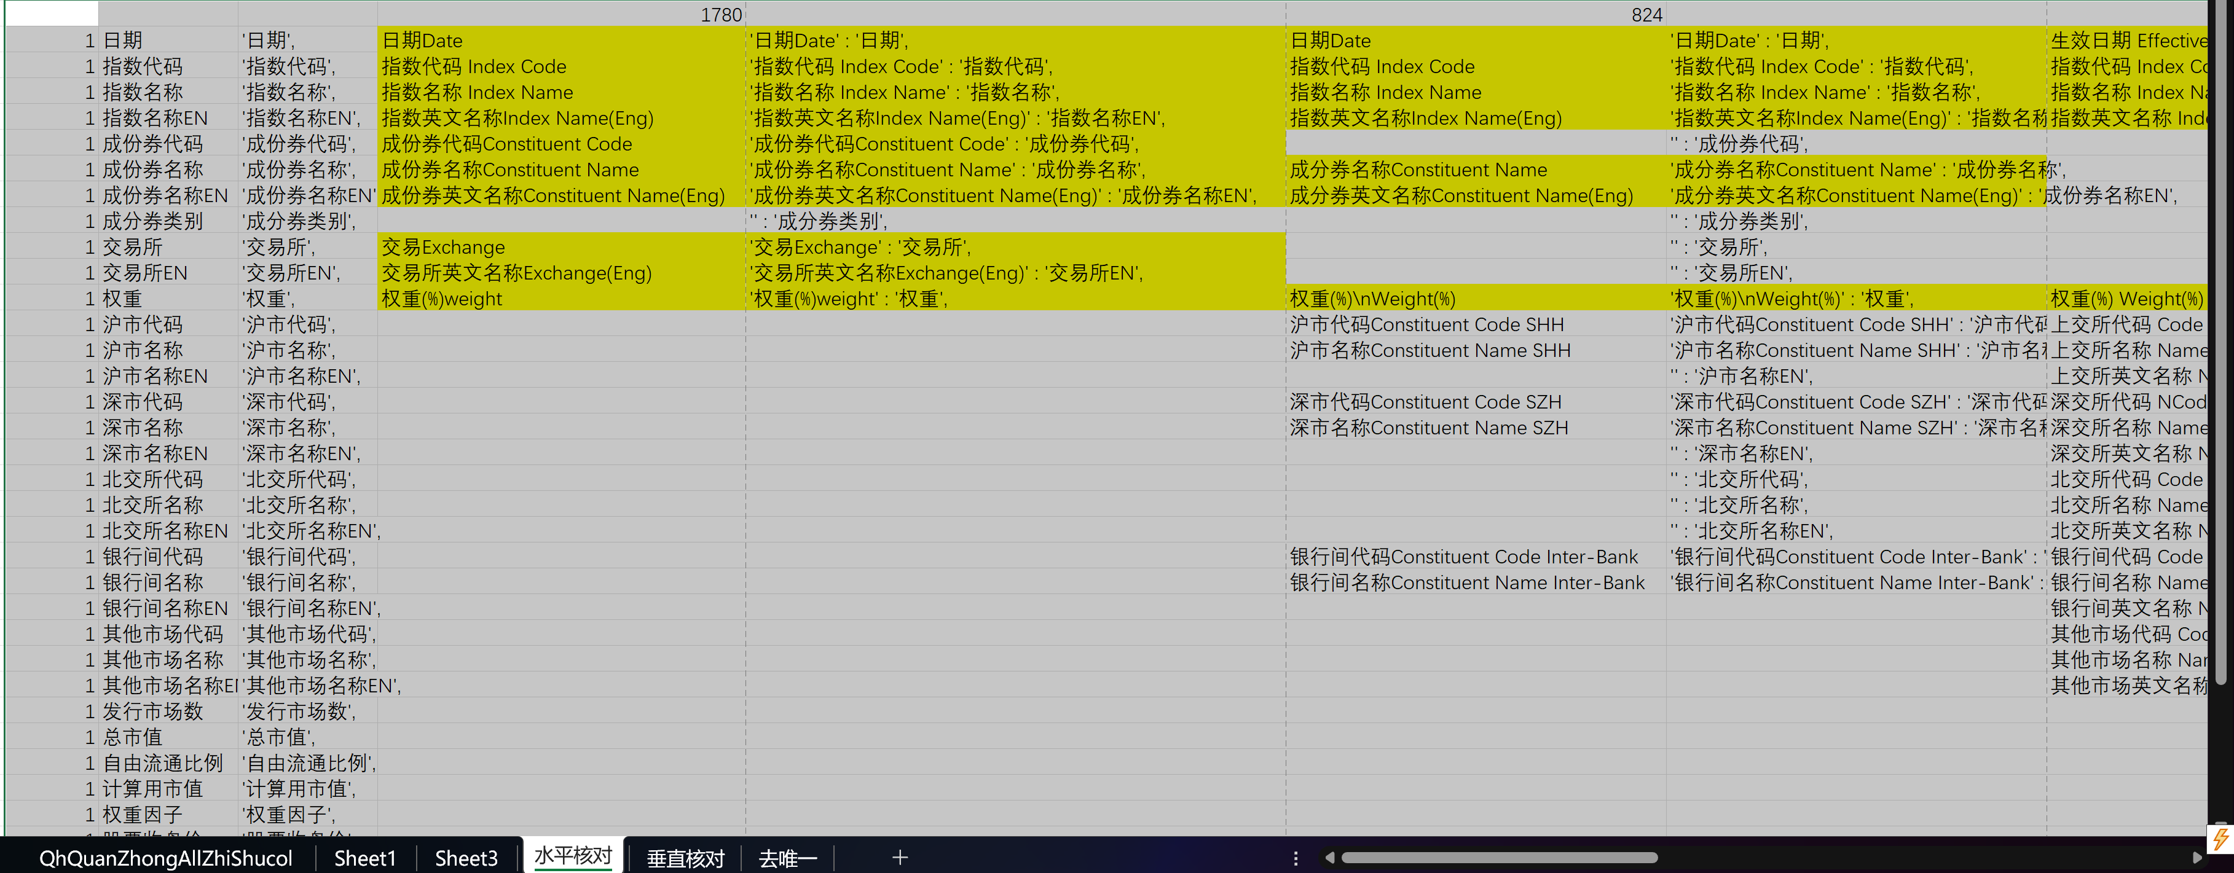Click the right scroll arrow of the horizontal scrollbar
This screenshot has width=2234, height=873.
pyautogui.click(x=2195, y=858)
